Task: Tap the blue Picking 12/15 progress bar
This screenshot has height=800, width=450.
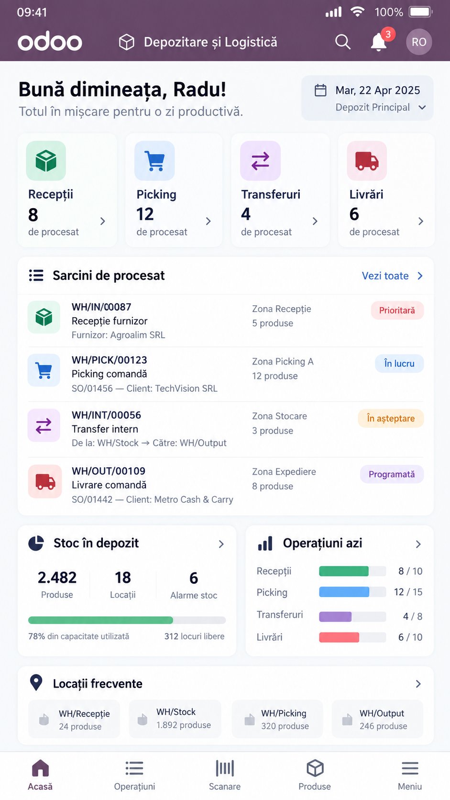Action: (352, 592)
